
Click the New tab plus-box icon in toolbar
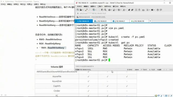click(147, 10)
